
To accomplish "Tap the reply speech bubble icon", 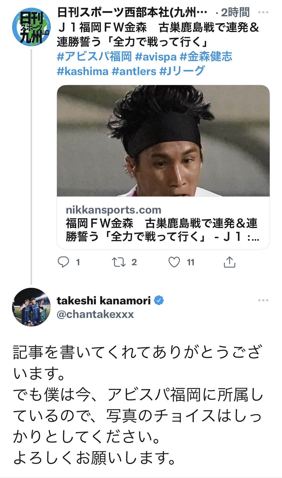I will [63, 262].
